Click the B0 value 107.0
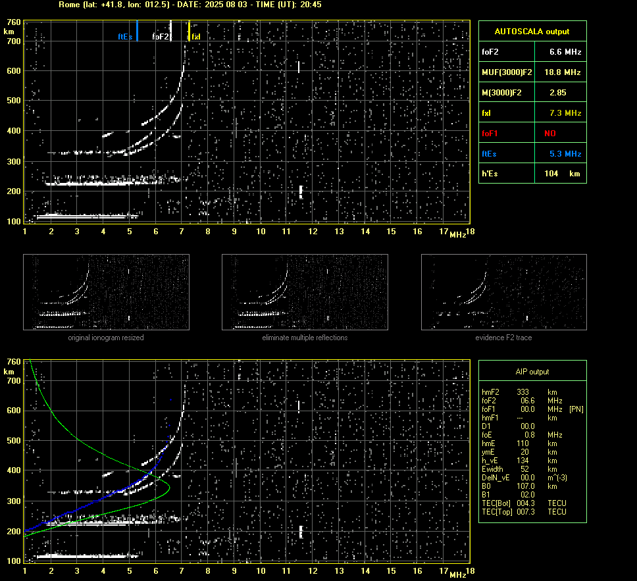This screenshot has width=637, height=581. pos(526,486)
